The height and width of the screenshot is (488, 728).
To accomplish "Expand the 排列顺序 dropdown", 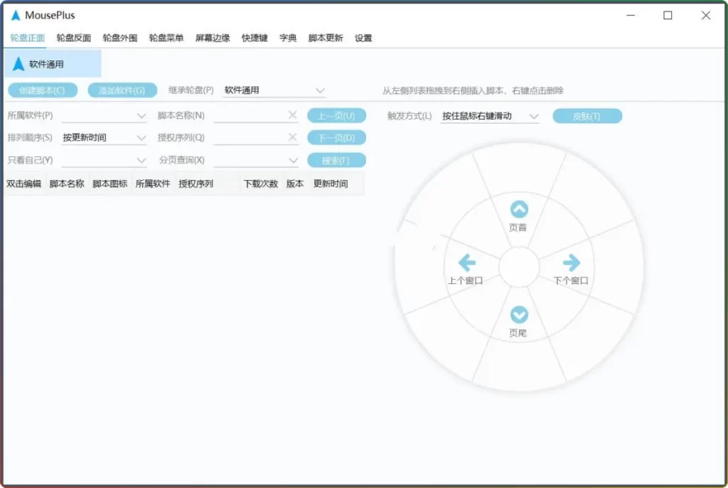I will coord(141,137).
